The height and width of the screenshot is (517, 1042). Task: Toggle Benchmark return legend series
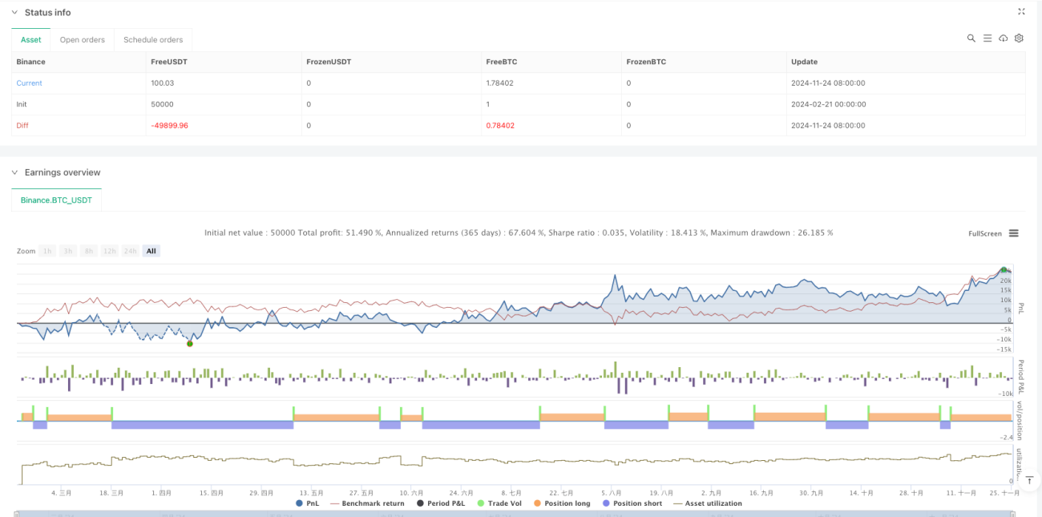click(368, 503)
